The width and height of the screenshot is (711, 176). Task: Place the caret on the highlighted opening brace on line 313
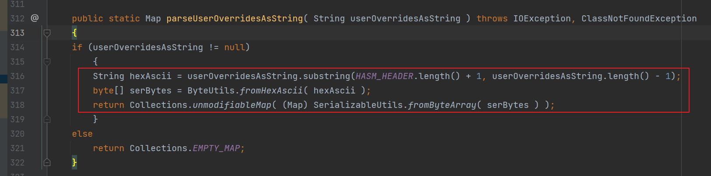point(74,33)
